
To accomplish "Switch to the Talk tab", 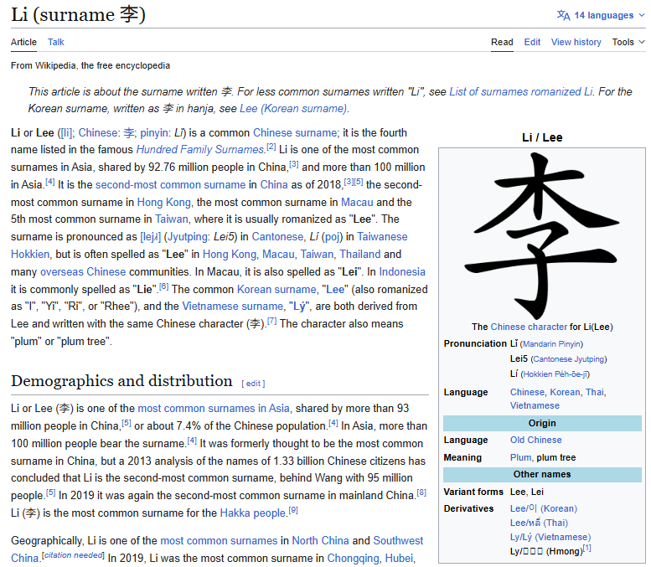I will coord(55,42).
